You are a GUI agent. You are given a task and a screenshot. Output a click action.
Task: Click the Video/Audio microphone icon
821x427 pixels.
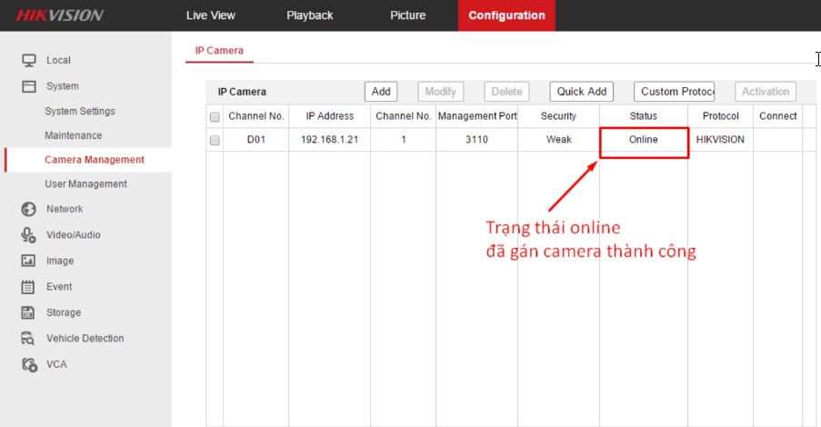[28, 235]
